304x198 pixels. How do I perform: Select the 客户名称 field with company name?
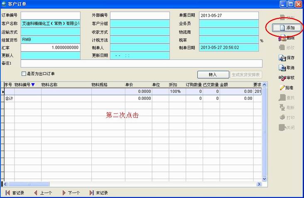(50, 24)
